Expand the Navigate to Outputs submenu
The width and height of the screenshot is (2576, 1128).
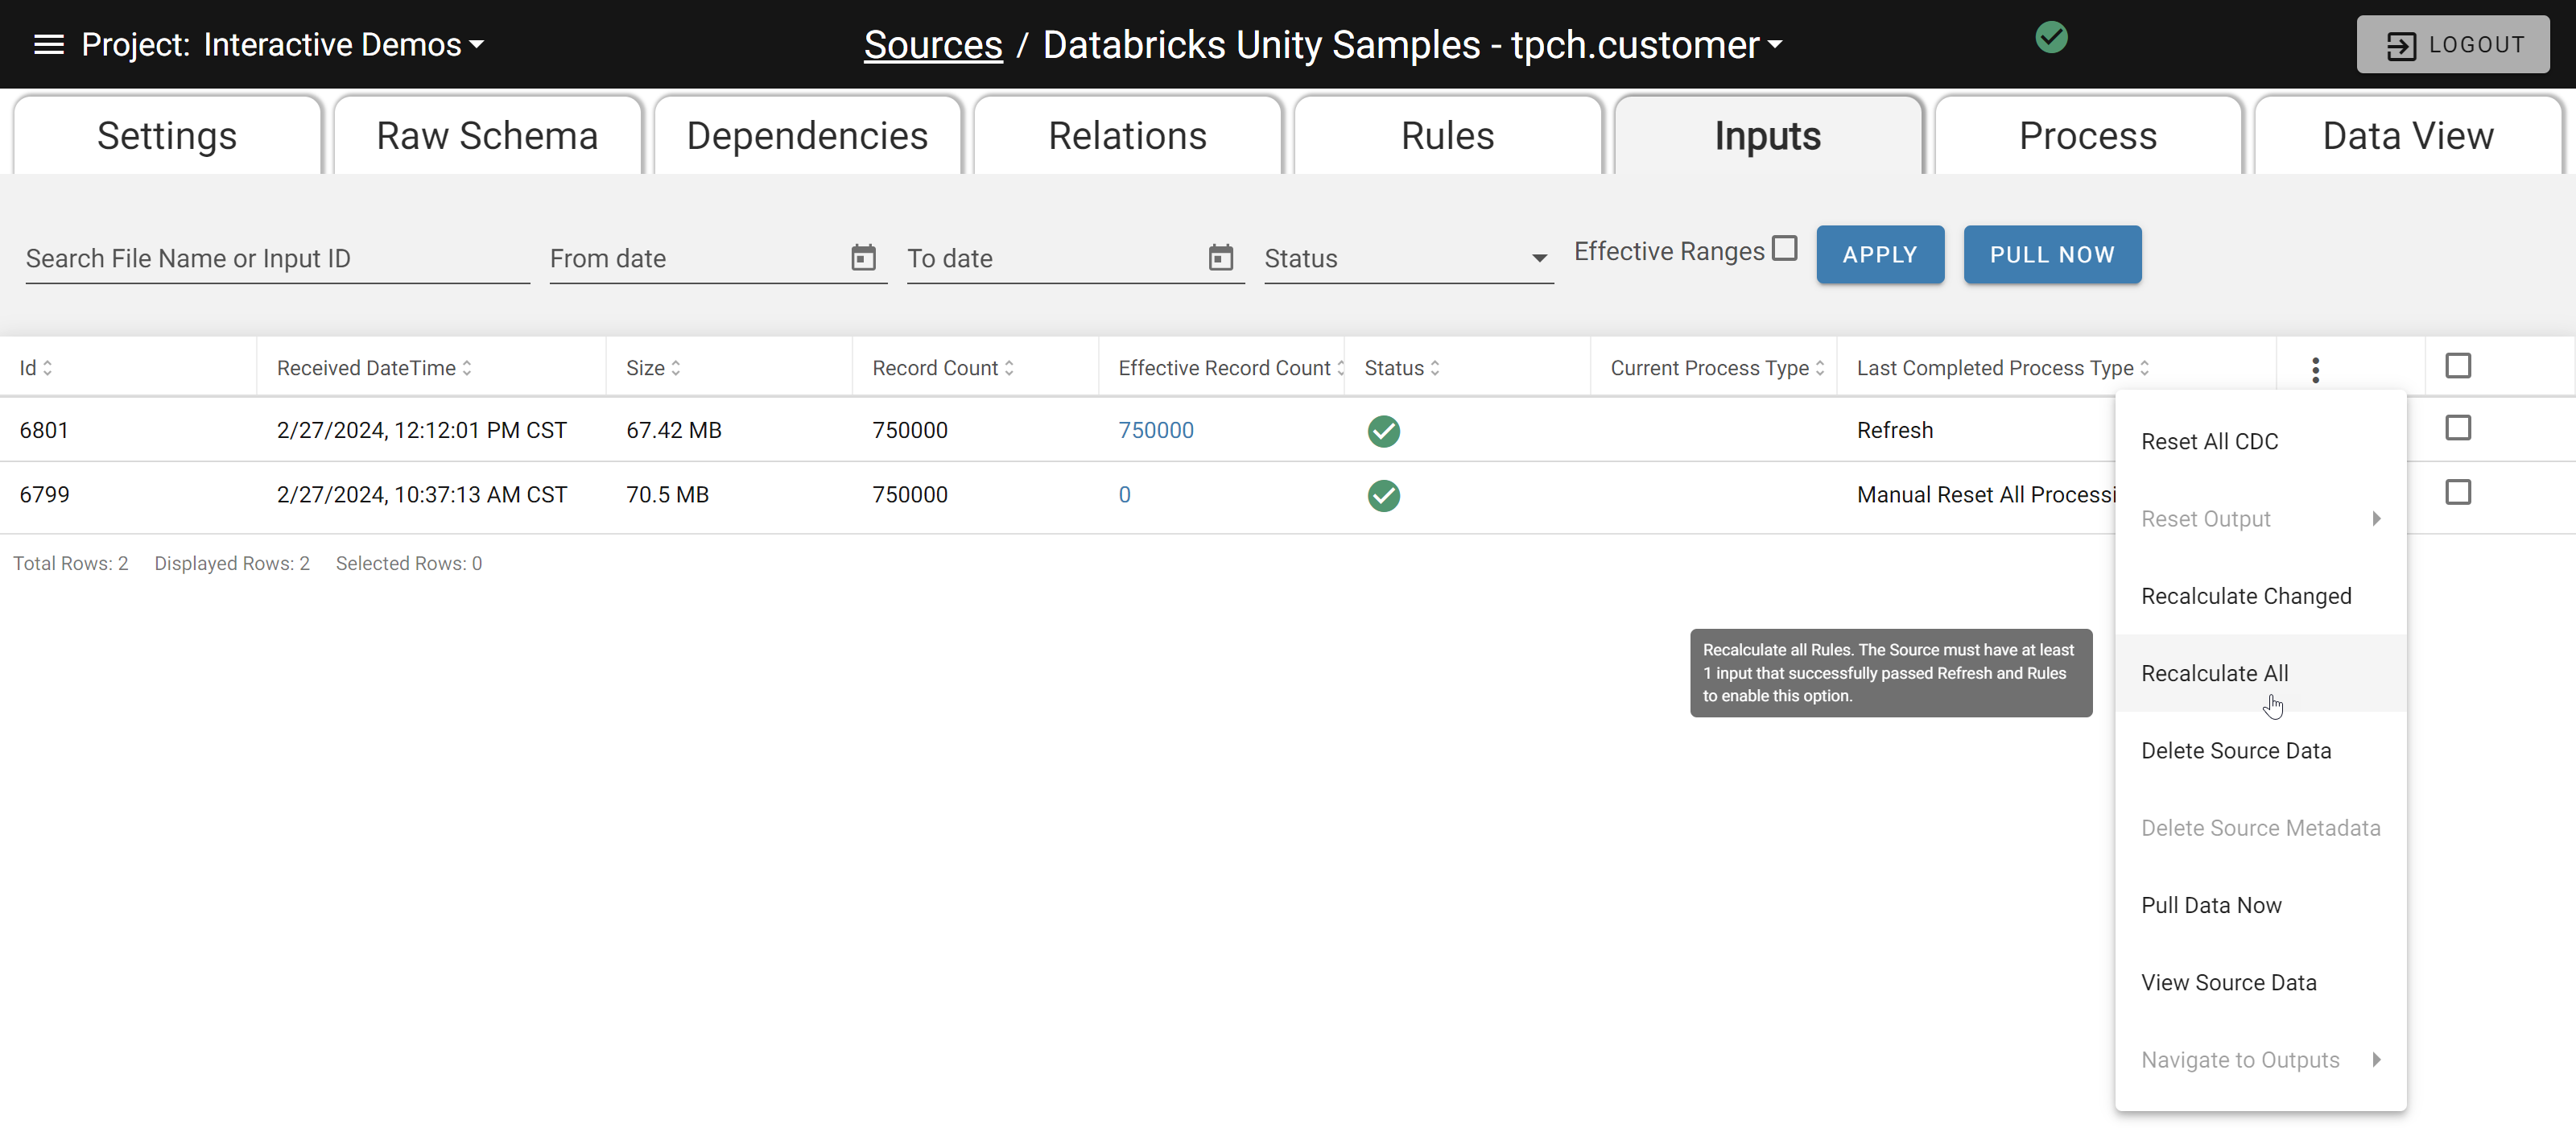coord(2260,1060)
